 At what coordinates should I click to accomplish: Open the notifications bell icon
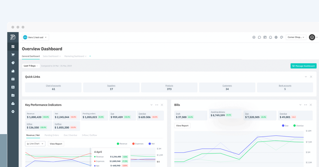tap(270, 37)
